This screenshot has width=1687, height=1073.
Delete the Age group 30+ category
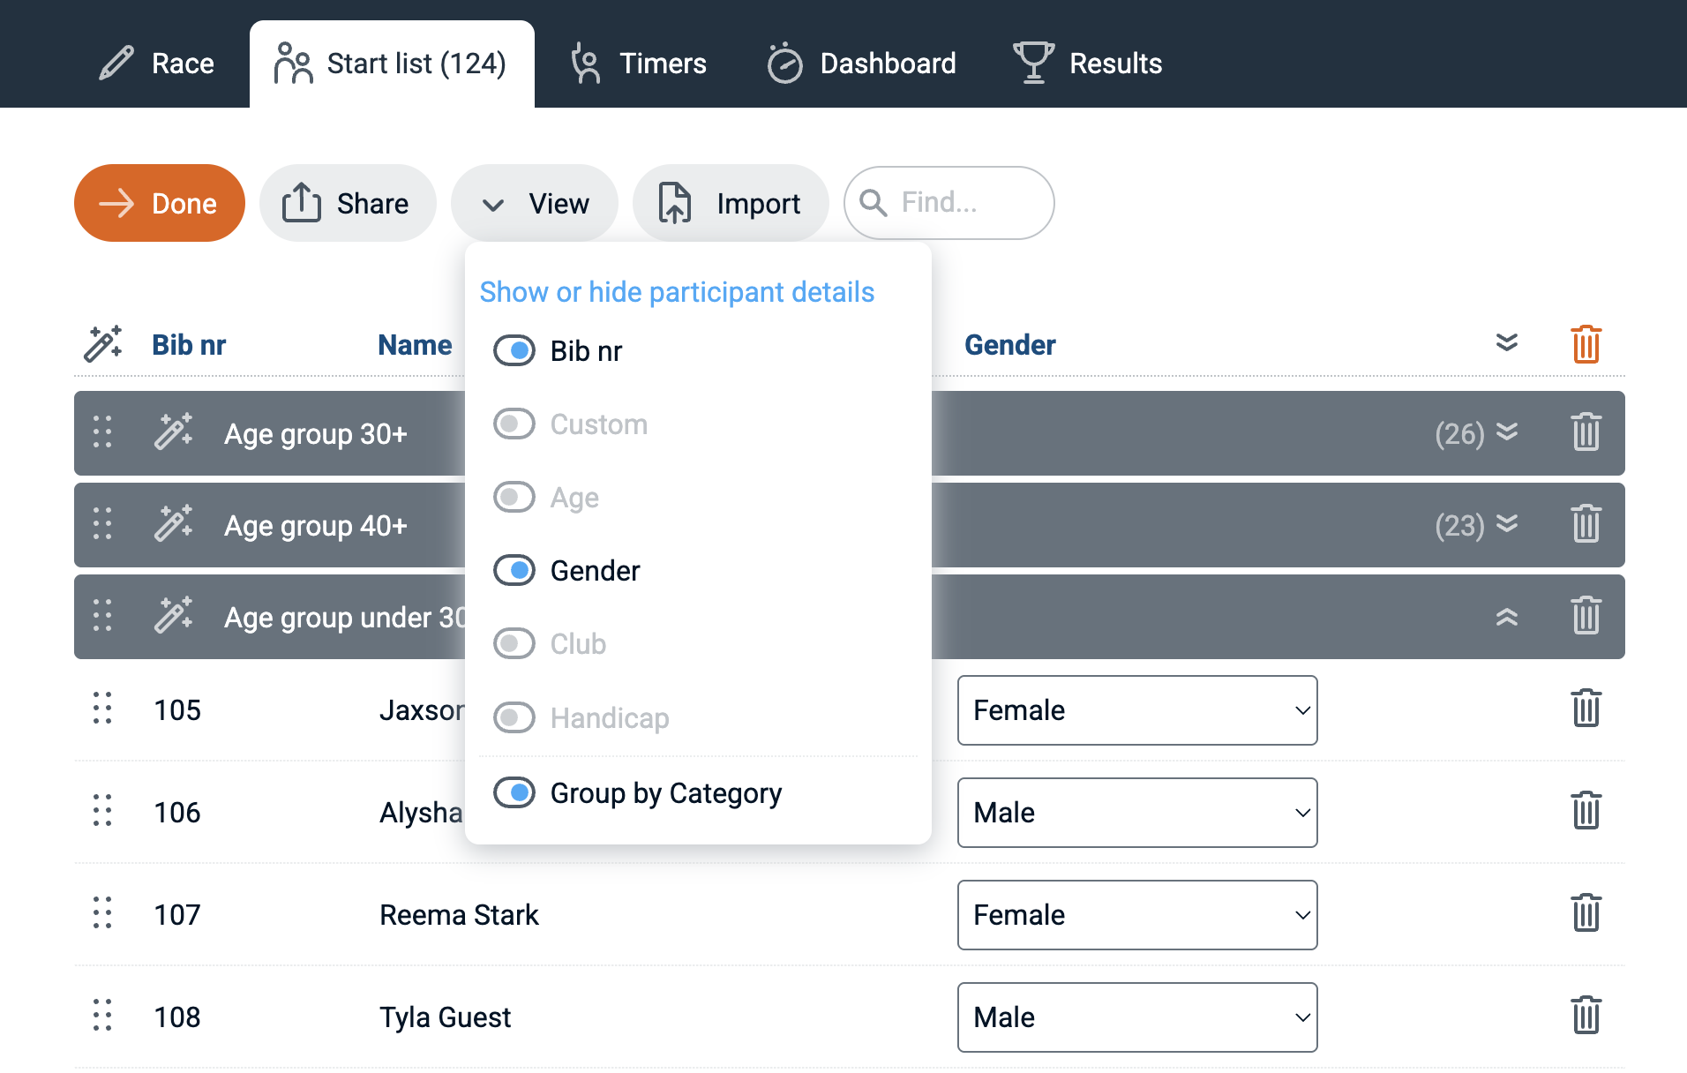point(1586,433)
